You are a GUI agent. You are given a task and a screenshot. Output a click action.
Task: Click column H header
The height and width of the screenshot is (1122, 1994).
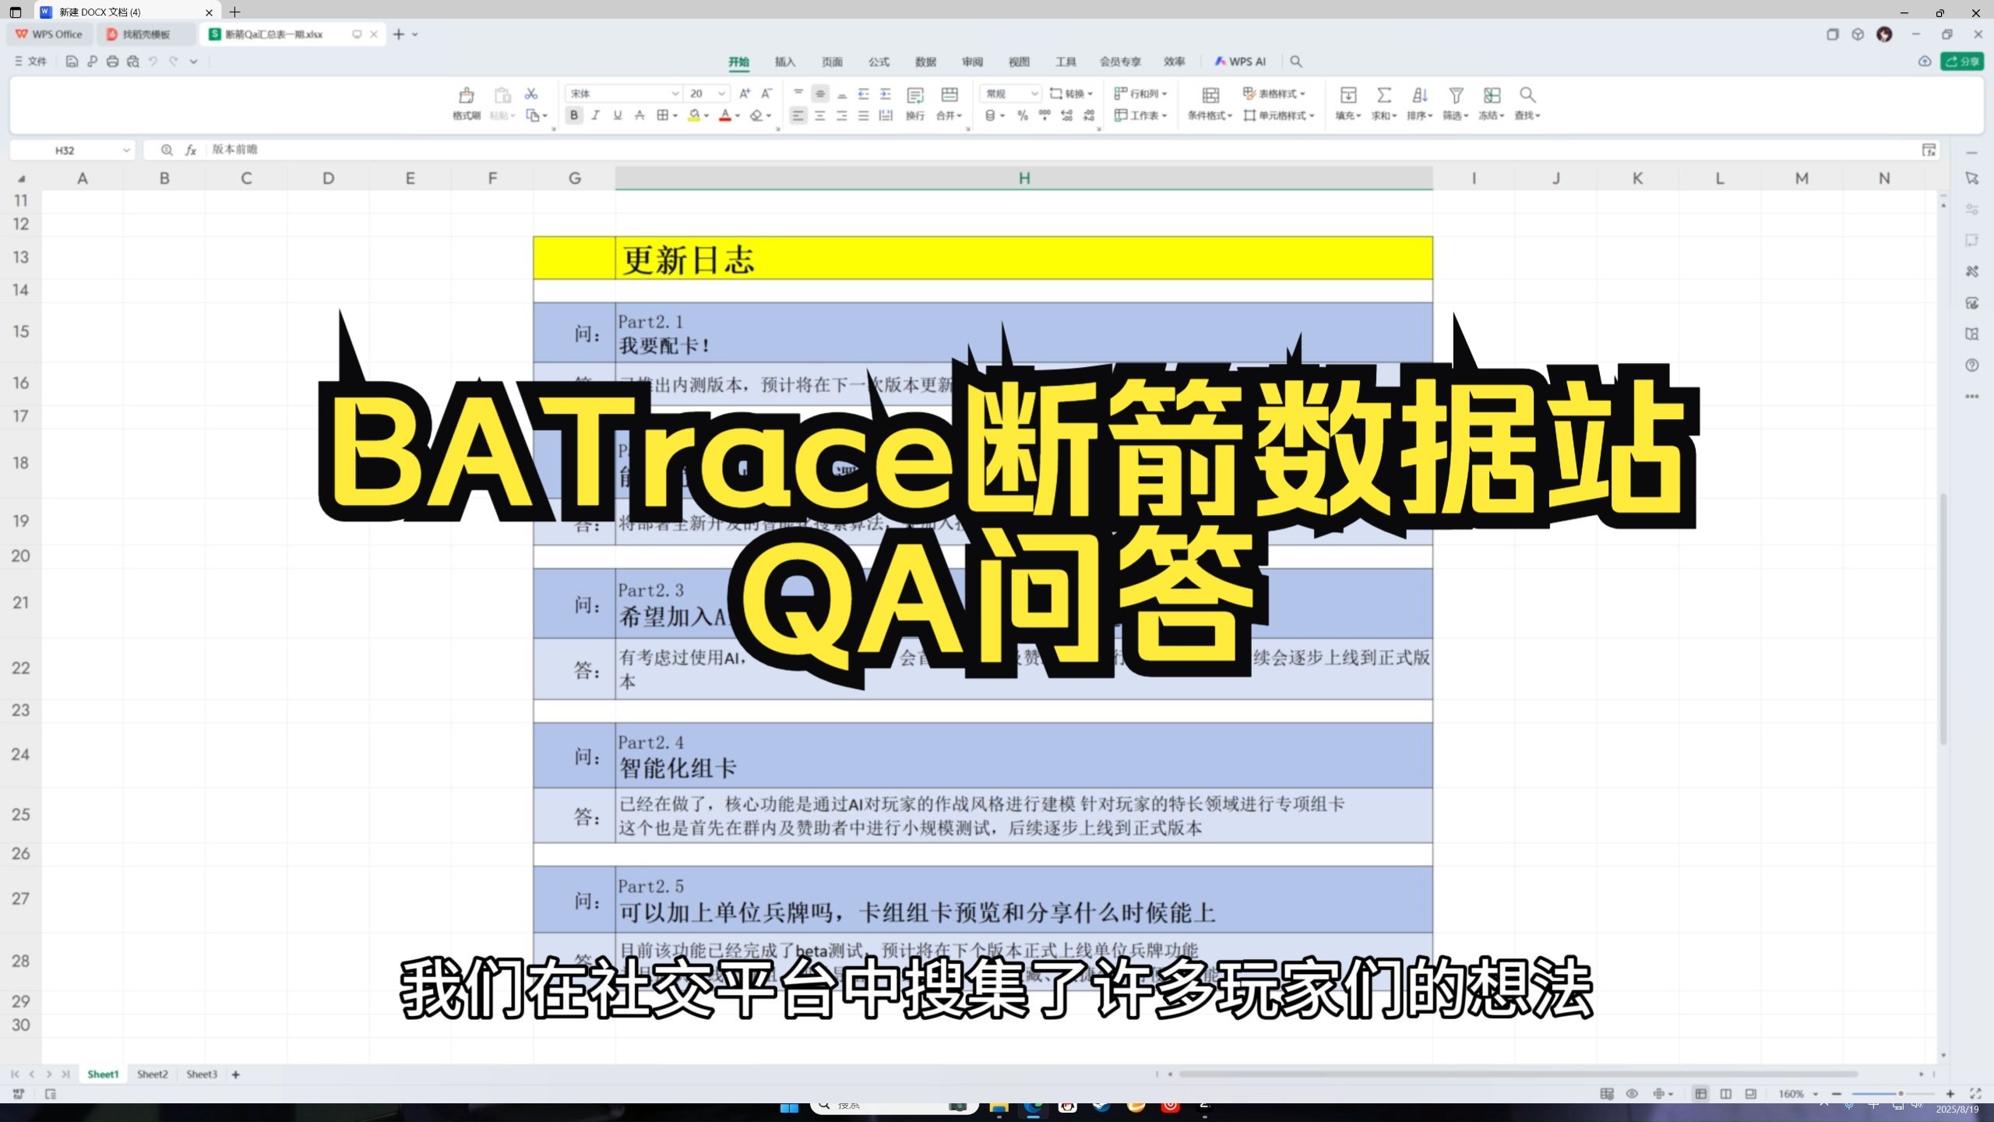1023,178
